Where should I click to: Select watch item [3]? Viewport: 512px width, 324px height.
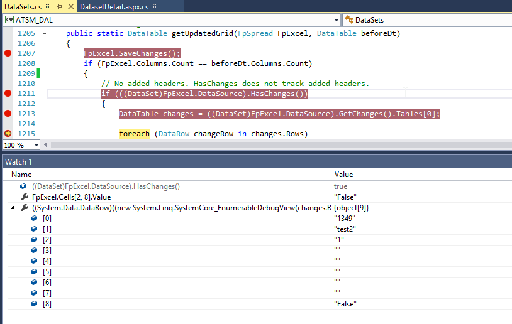pyautogui.click(x=47, y=251)
